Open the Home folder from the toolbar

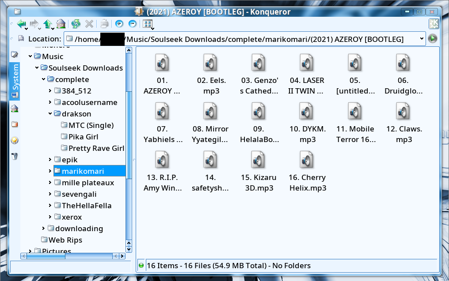61,24
